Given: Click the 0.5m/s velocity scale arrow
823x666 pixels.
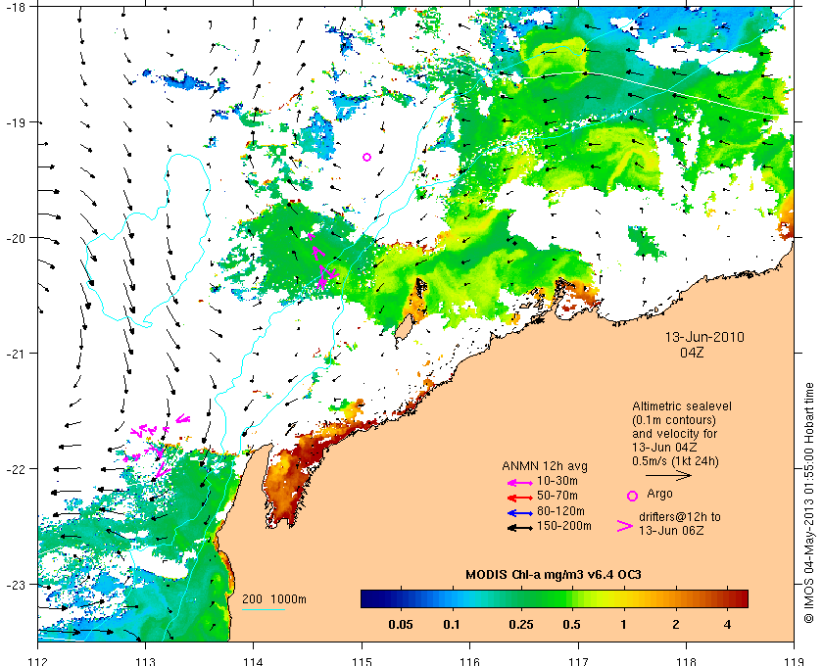Looking at the screenshot, I should [668, 476].
